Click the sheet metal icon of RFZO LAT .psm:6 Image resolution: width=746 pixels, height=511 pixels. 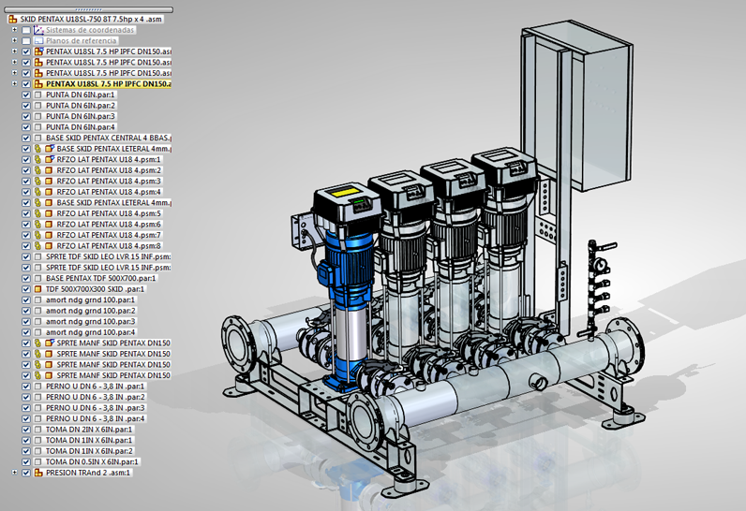coord(49,225)
